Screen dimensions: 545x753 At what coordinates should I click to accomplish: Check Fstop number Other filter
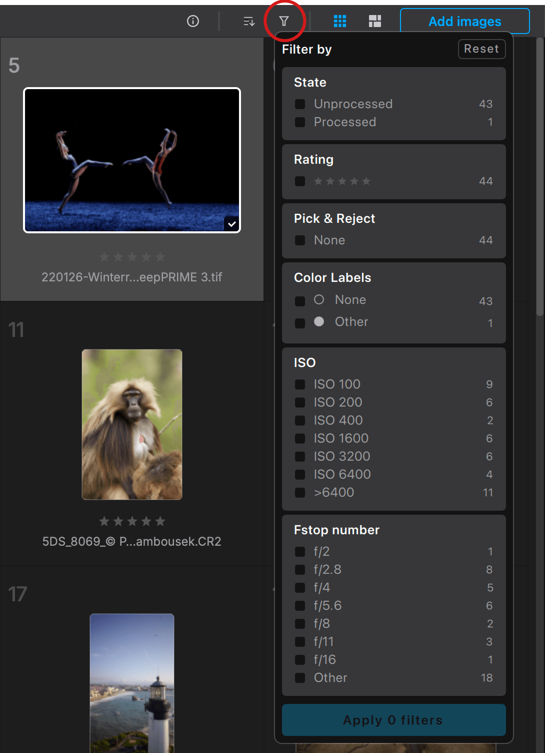pyautogui.click(x=300, y=678)
